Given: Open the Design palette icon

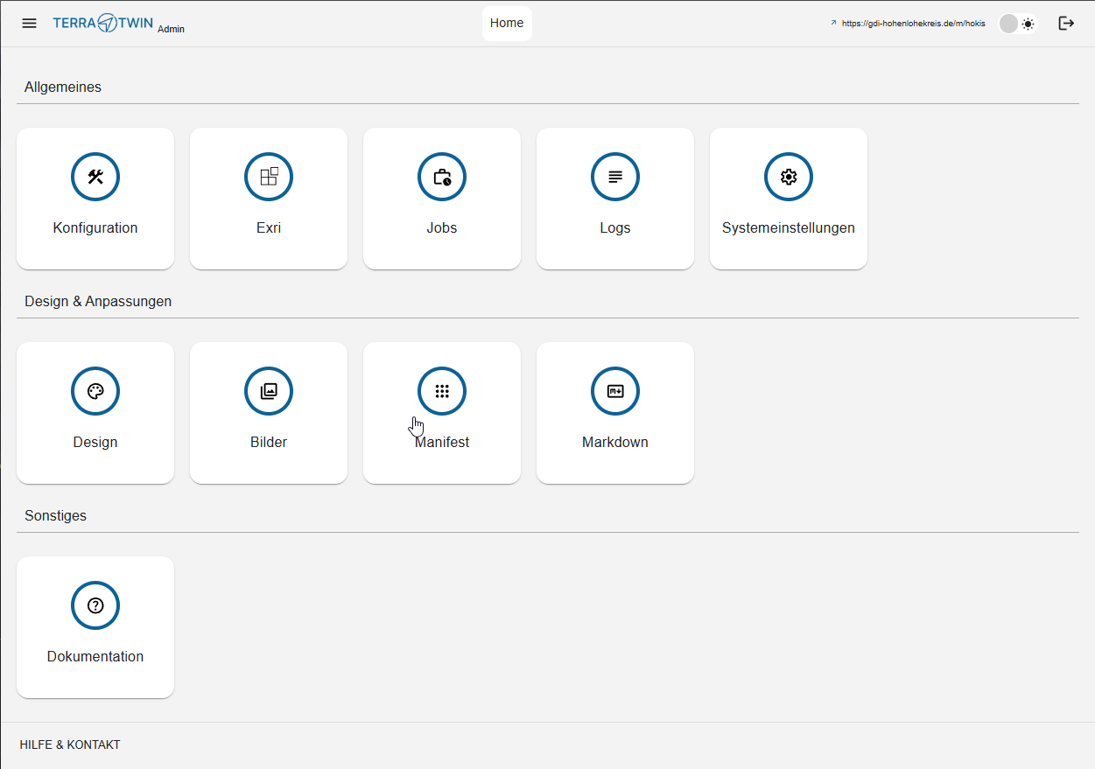Looking at the screenshot, I should (x=95, y=391).
